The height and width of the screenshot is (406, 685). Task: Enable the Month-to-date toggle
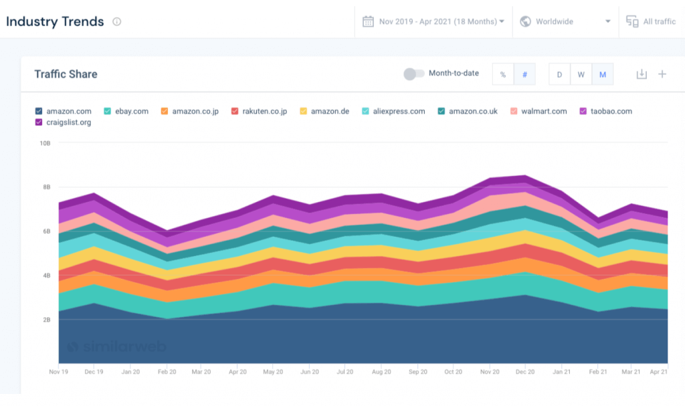(415, 74)
